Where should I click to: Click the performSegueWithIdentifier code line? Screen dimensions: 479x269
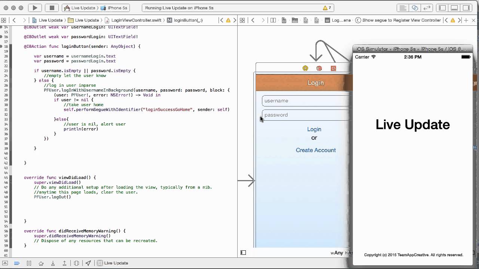pos(146,110)
